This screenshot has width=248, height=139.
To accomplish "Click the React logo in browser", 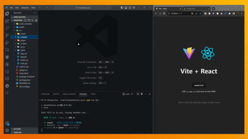I will tap(208, 53).
